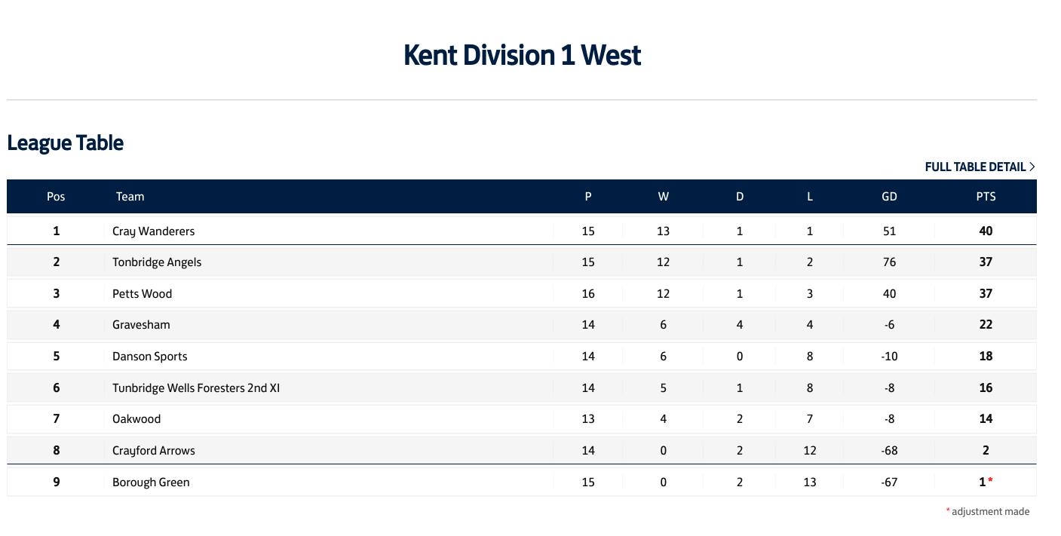The height and width of the screenshot is (536, 1061).
Task: Click the chevron beside FULL TABLE DETAIL
Action: click(1032, 167)
